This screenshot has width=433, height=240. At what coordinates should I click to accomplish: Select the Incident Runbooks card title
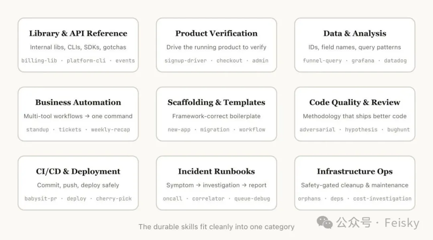click(x=216, y=172)
